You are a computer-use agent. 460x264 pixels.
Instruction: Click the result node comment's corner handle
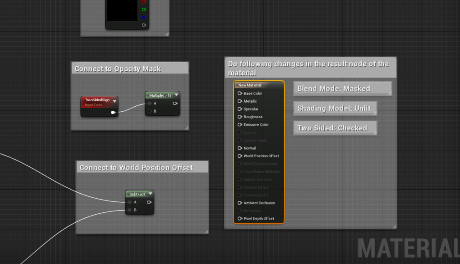coord(394,226)
